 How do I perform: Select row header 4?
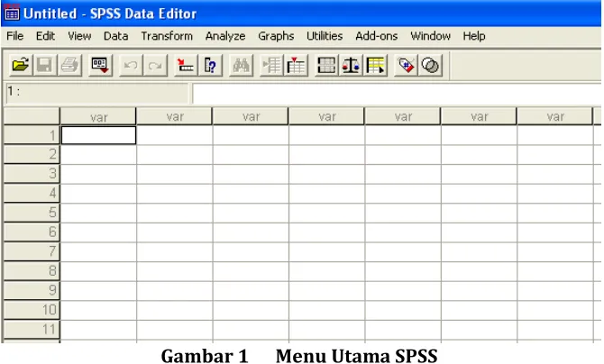pyautogui.click(x=32, y=193)
